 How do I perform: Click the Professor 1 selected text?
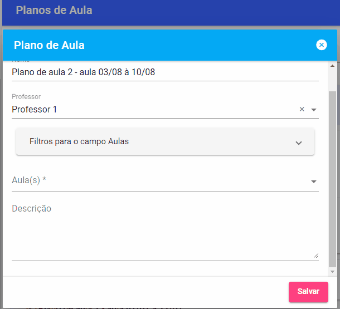tap(34, 109)
